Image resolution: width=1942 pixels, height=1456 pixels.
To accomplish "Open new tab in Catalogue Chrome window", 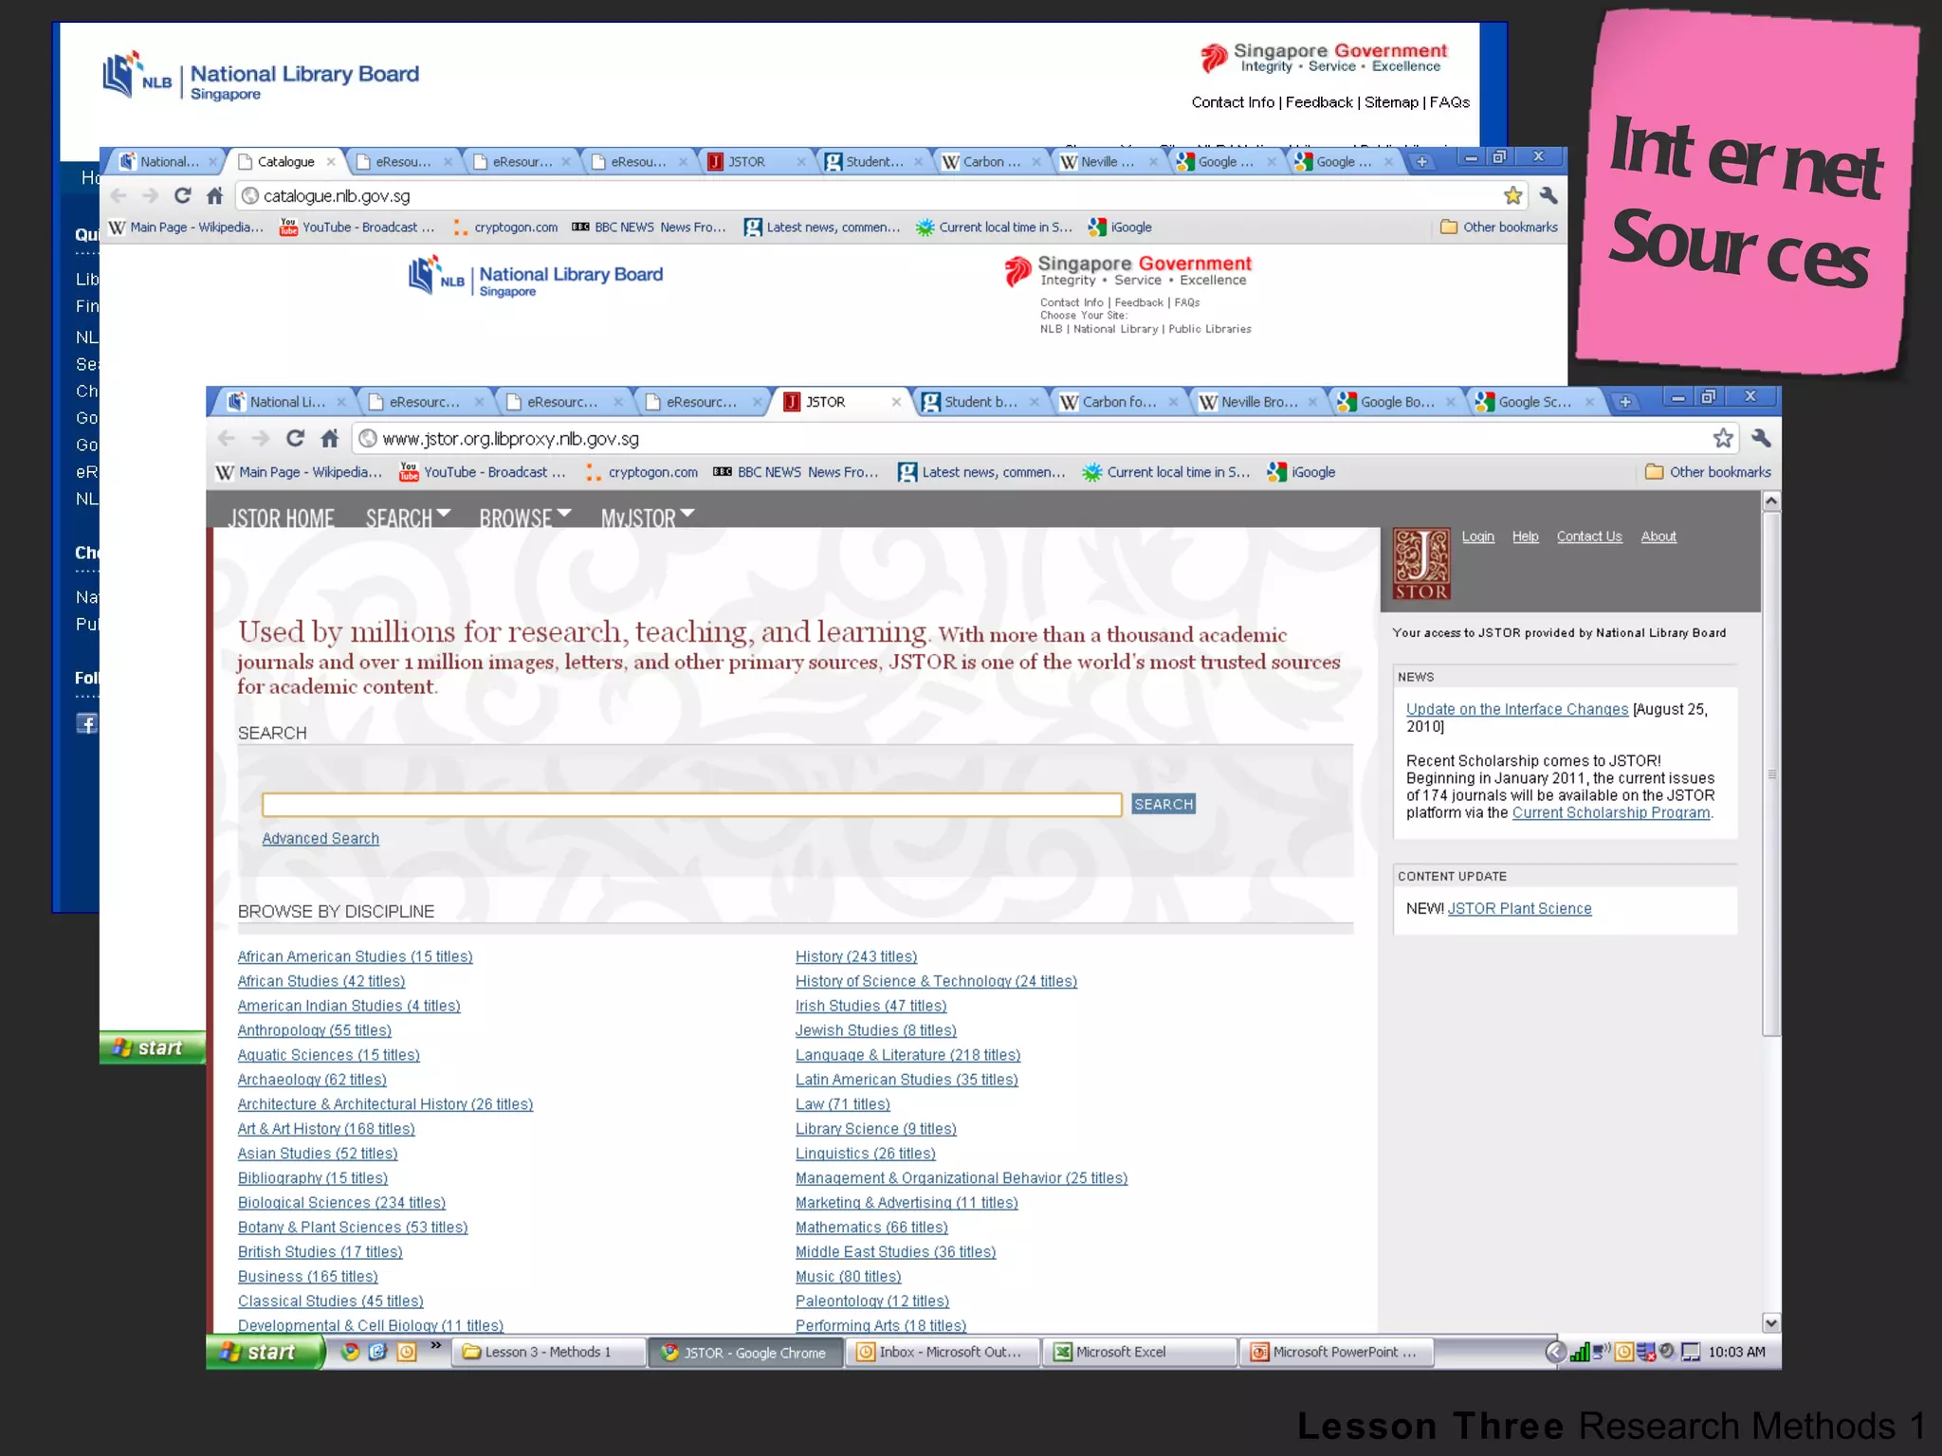I will 1421,162.
